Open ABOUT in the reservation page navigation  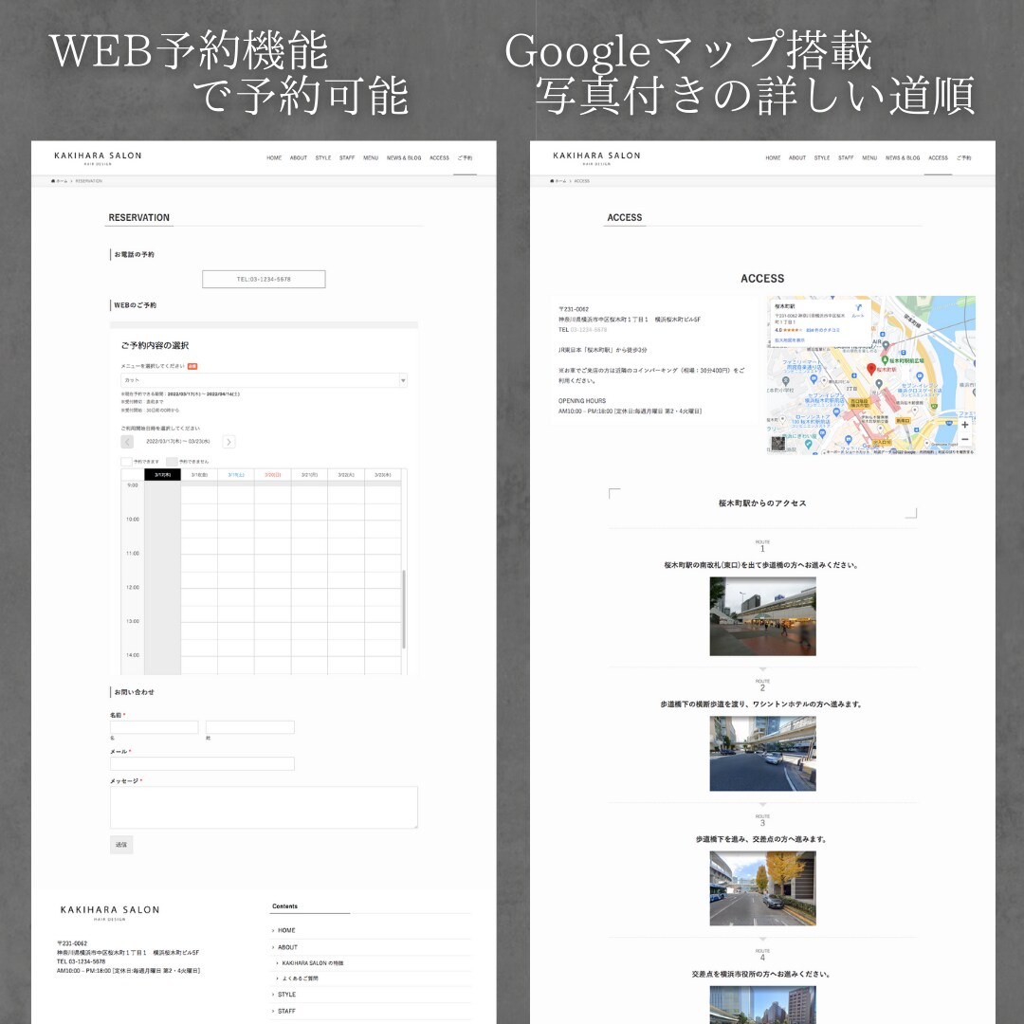click(x=299, y=158)
